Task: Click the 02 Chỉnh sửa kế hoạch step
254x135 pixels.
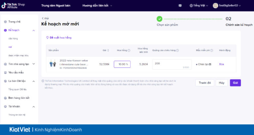Action: pyautogui.click(x=239, y=22)
